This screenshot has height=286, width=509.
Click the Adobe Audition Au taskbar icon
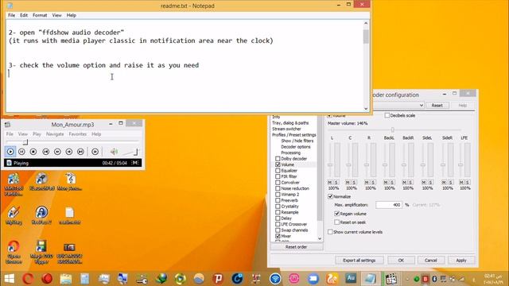click(x=351, y=278)
